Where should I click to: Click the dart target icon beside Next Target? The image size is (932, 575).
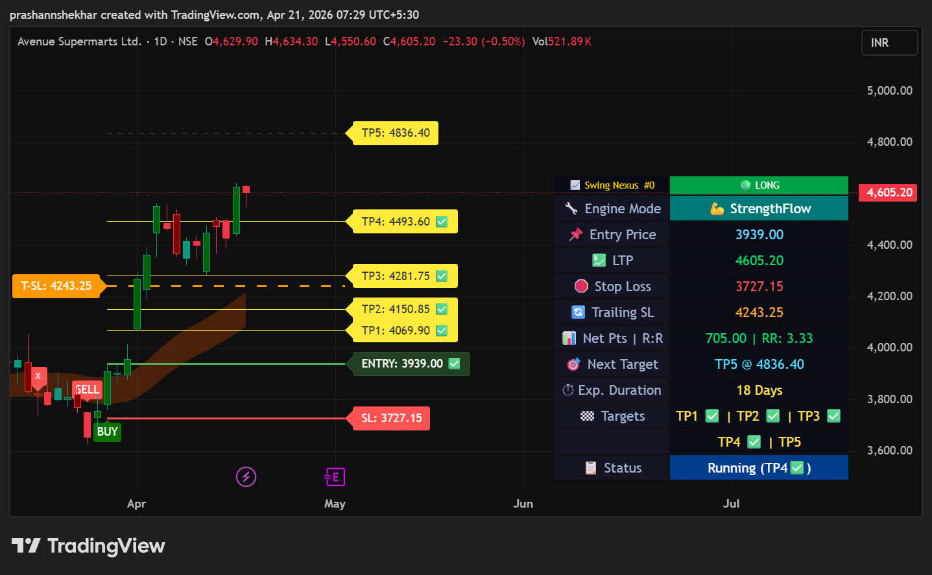(573, 364)
